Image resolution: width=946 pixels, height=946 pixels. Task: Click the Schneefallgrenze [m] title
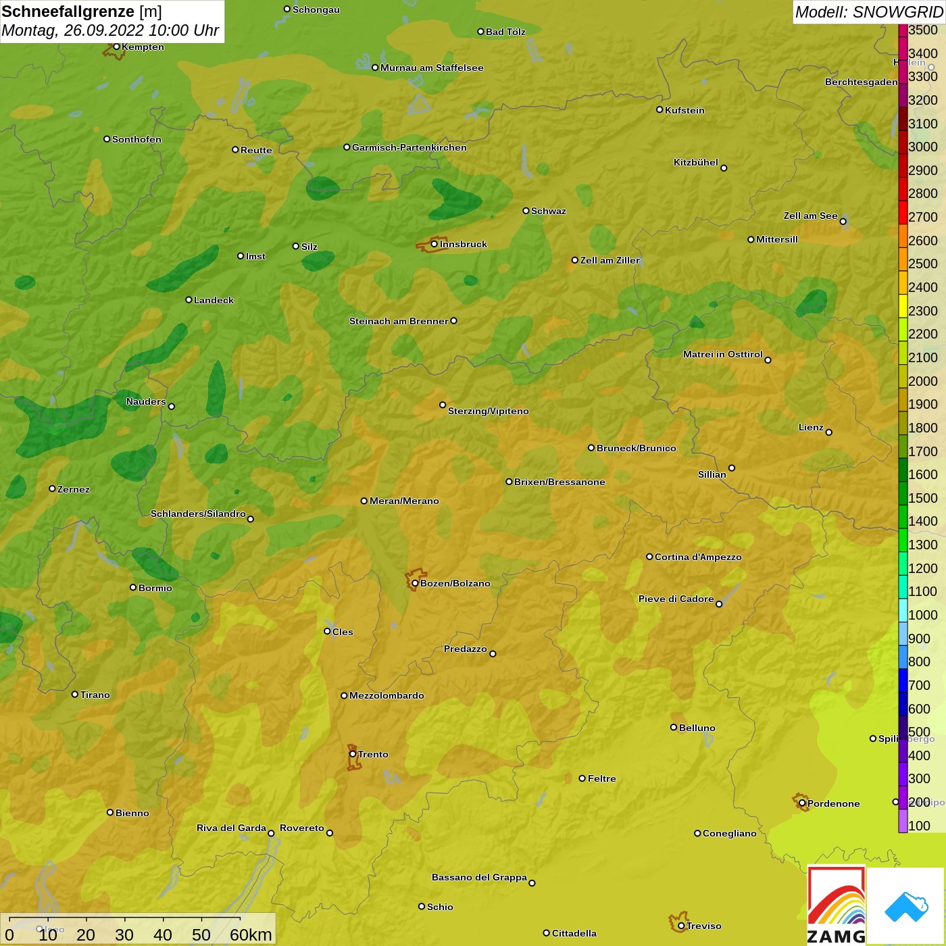(82, 11)
